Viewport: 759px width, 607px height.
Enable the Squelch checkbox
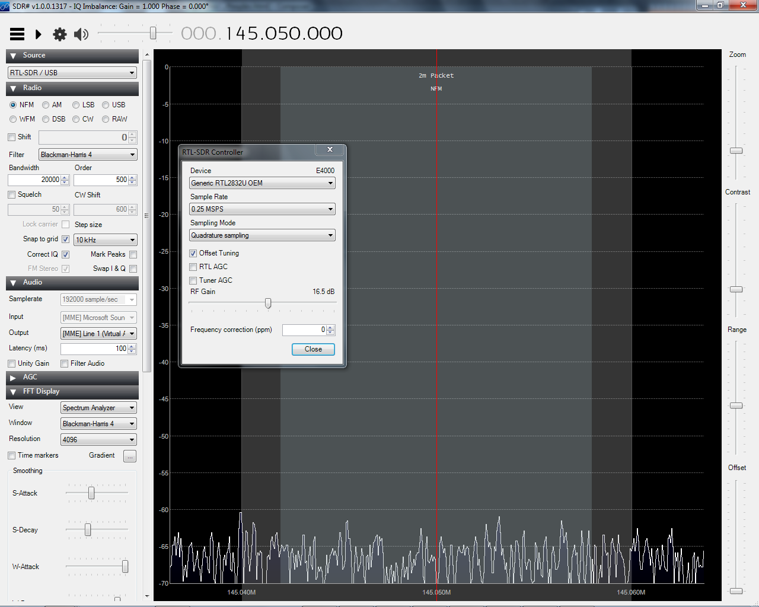pos(12,194)
